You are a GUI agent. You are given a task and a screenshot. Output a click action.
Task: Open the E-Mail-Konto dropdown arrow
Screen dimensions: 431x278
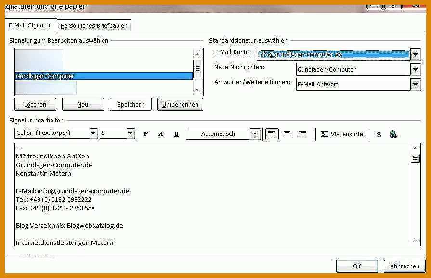click(415, 55)
